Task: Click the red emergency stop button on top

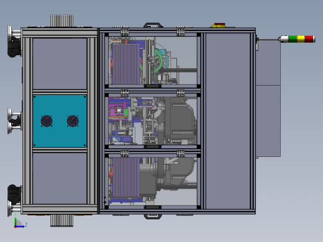Action: (219, 25)
